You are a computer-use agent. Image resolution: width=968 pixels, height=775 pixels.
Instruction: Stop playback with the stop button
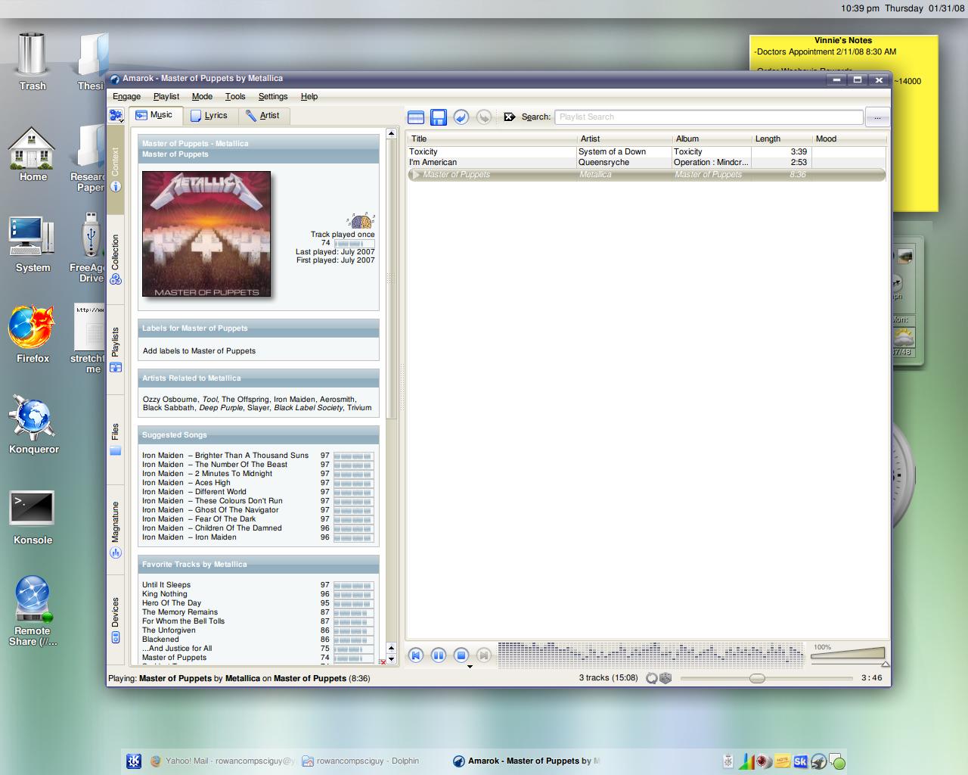pyautogui.click(x=461, y=655)
